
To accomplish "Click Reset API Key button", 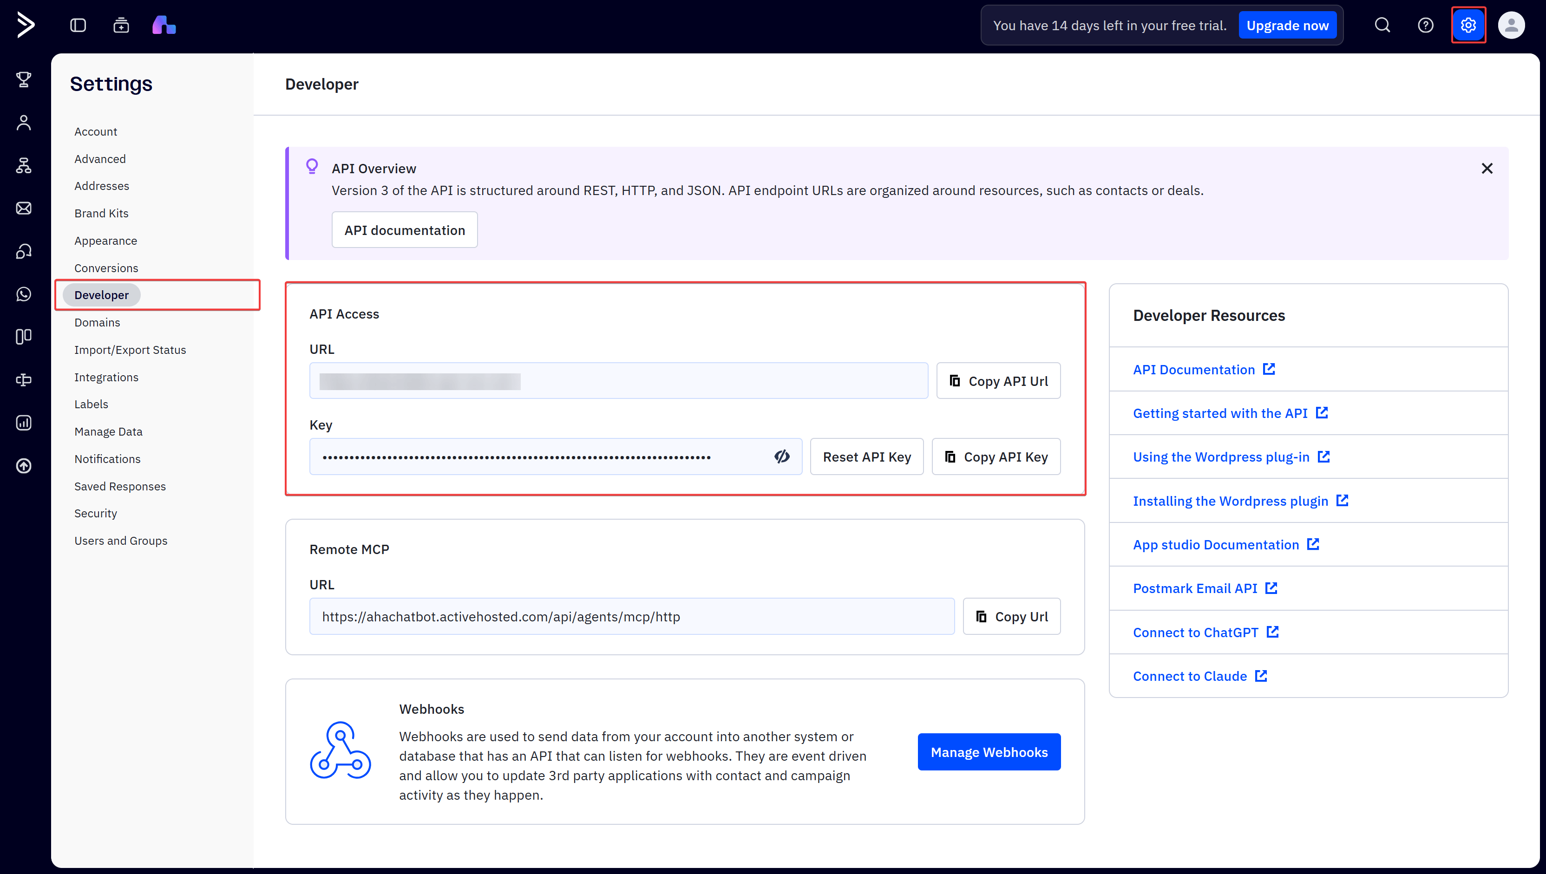I will 866,457.
